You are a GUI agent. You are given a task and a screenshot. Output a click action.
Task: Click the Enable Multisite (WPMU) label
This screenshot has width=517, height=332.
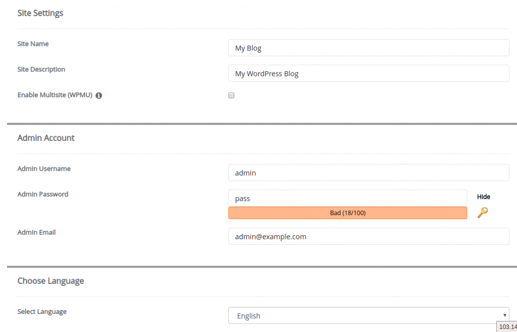click(55, 95)
